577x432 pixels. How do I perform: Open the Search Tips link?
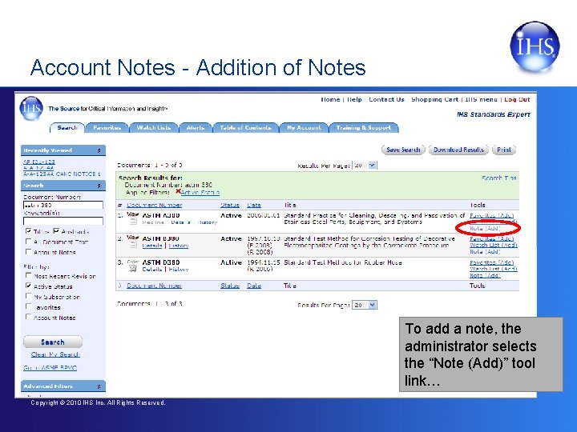[499, 178]
